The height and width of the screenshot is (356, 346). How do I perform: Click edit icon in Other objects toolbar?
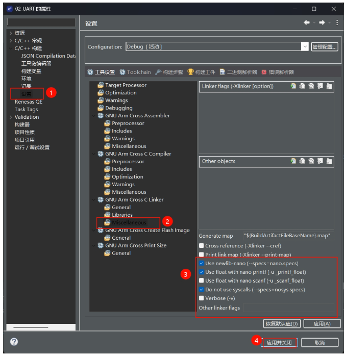(311, 161)
